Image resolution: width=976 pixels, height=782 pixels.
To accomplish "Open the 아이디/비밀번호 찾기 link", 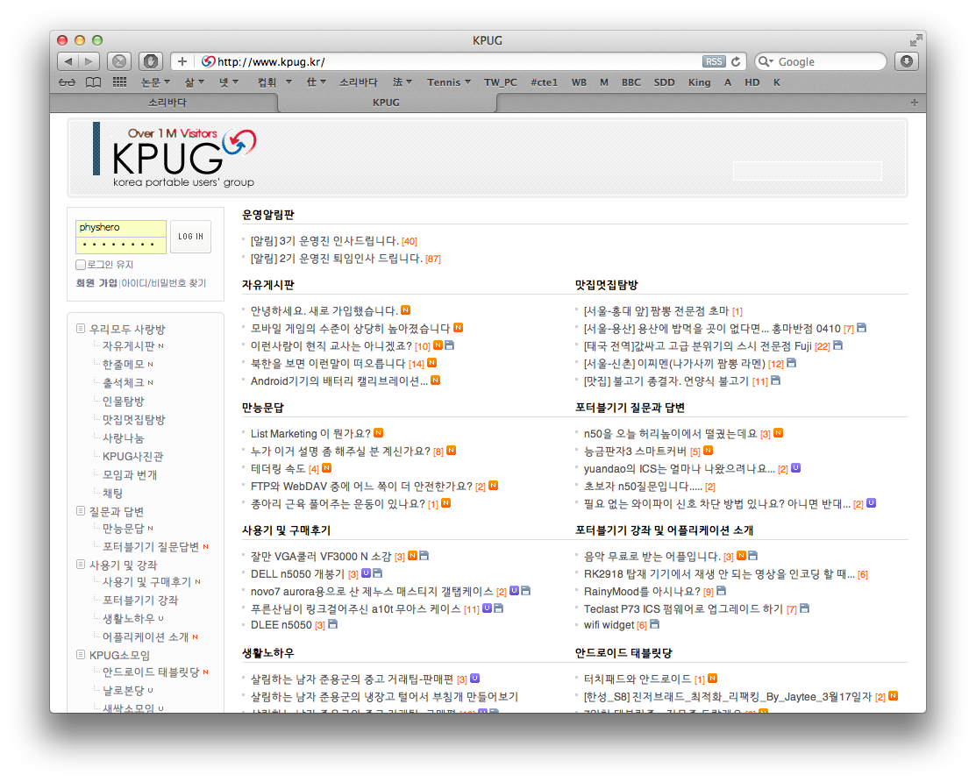I will click(164, 282).
